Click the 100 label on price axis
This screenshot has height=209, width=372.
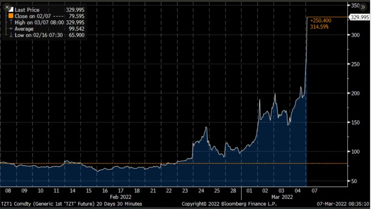(x=355, y=152)
